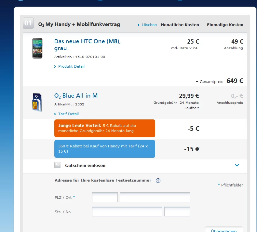Screen dimensions: 257x232
Task: Click the Artikel-Nr.: 4510 070101 00 text
Action: [80, 57]
